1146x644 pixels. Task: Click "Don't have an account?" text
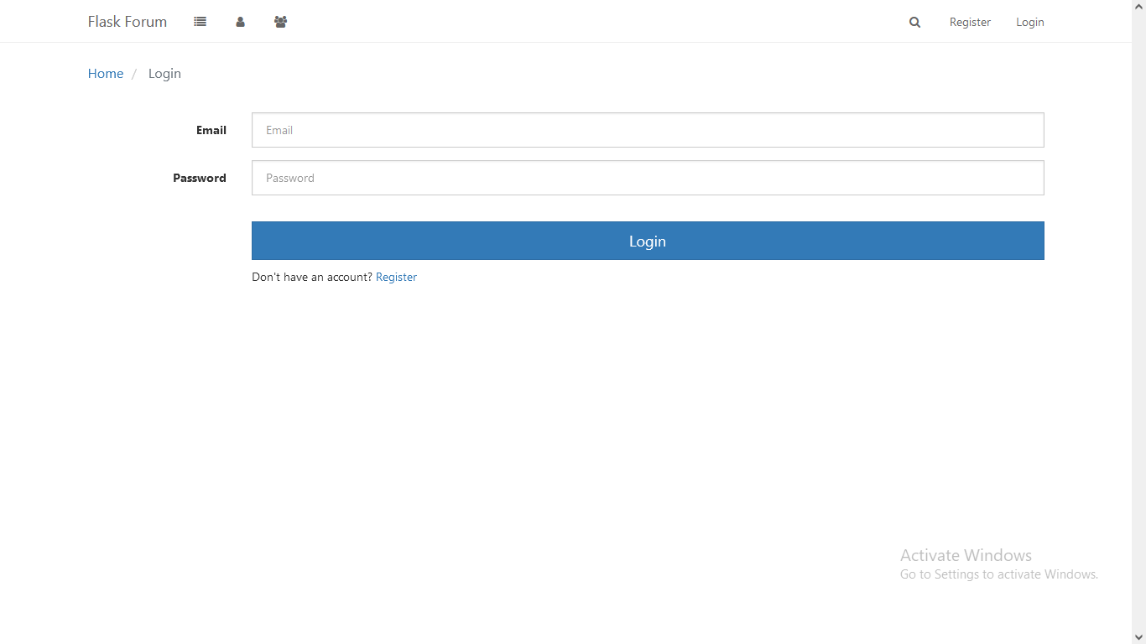coord(312,277)
